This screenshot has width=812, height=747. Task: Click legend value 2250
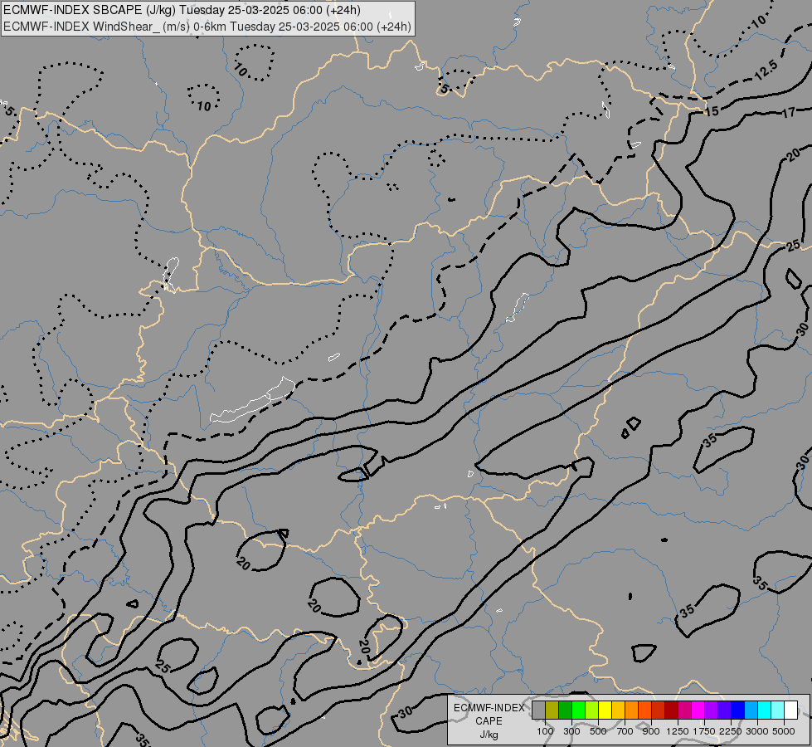(x=731, y=731)
